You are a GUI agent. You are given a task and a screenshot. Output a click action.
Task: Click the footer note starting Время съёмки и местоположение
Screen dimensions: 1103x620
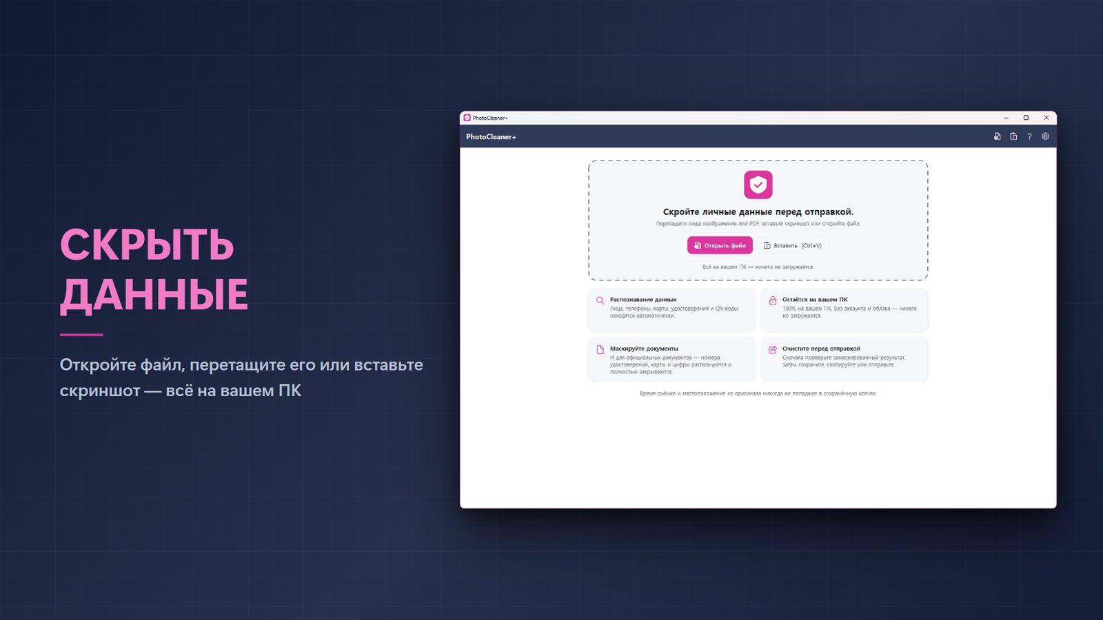coord(758,393)
